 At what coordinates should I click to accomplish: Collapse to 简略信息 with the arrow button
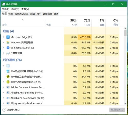tap(4, 110)
